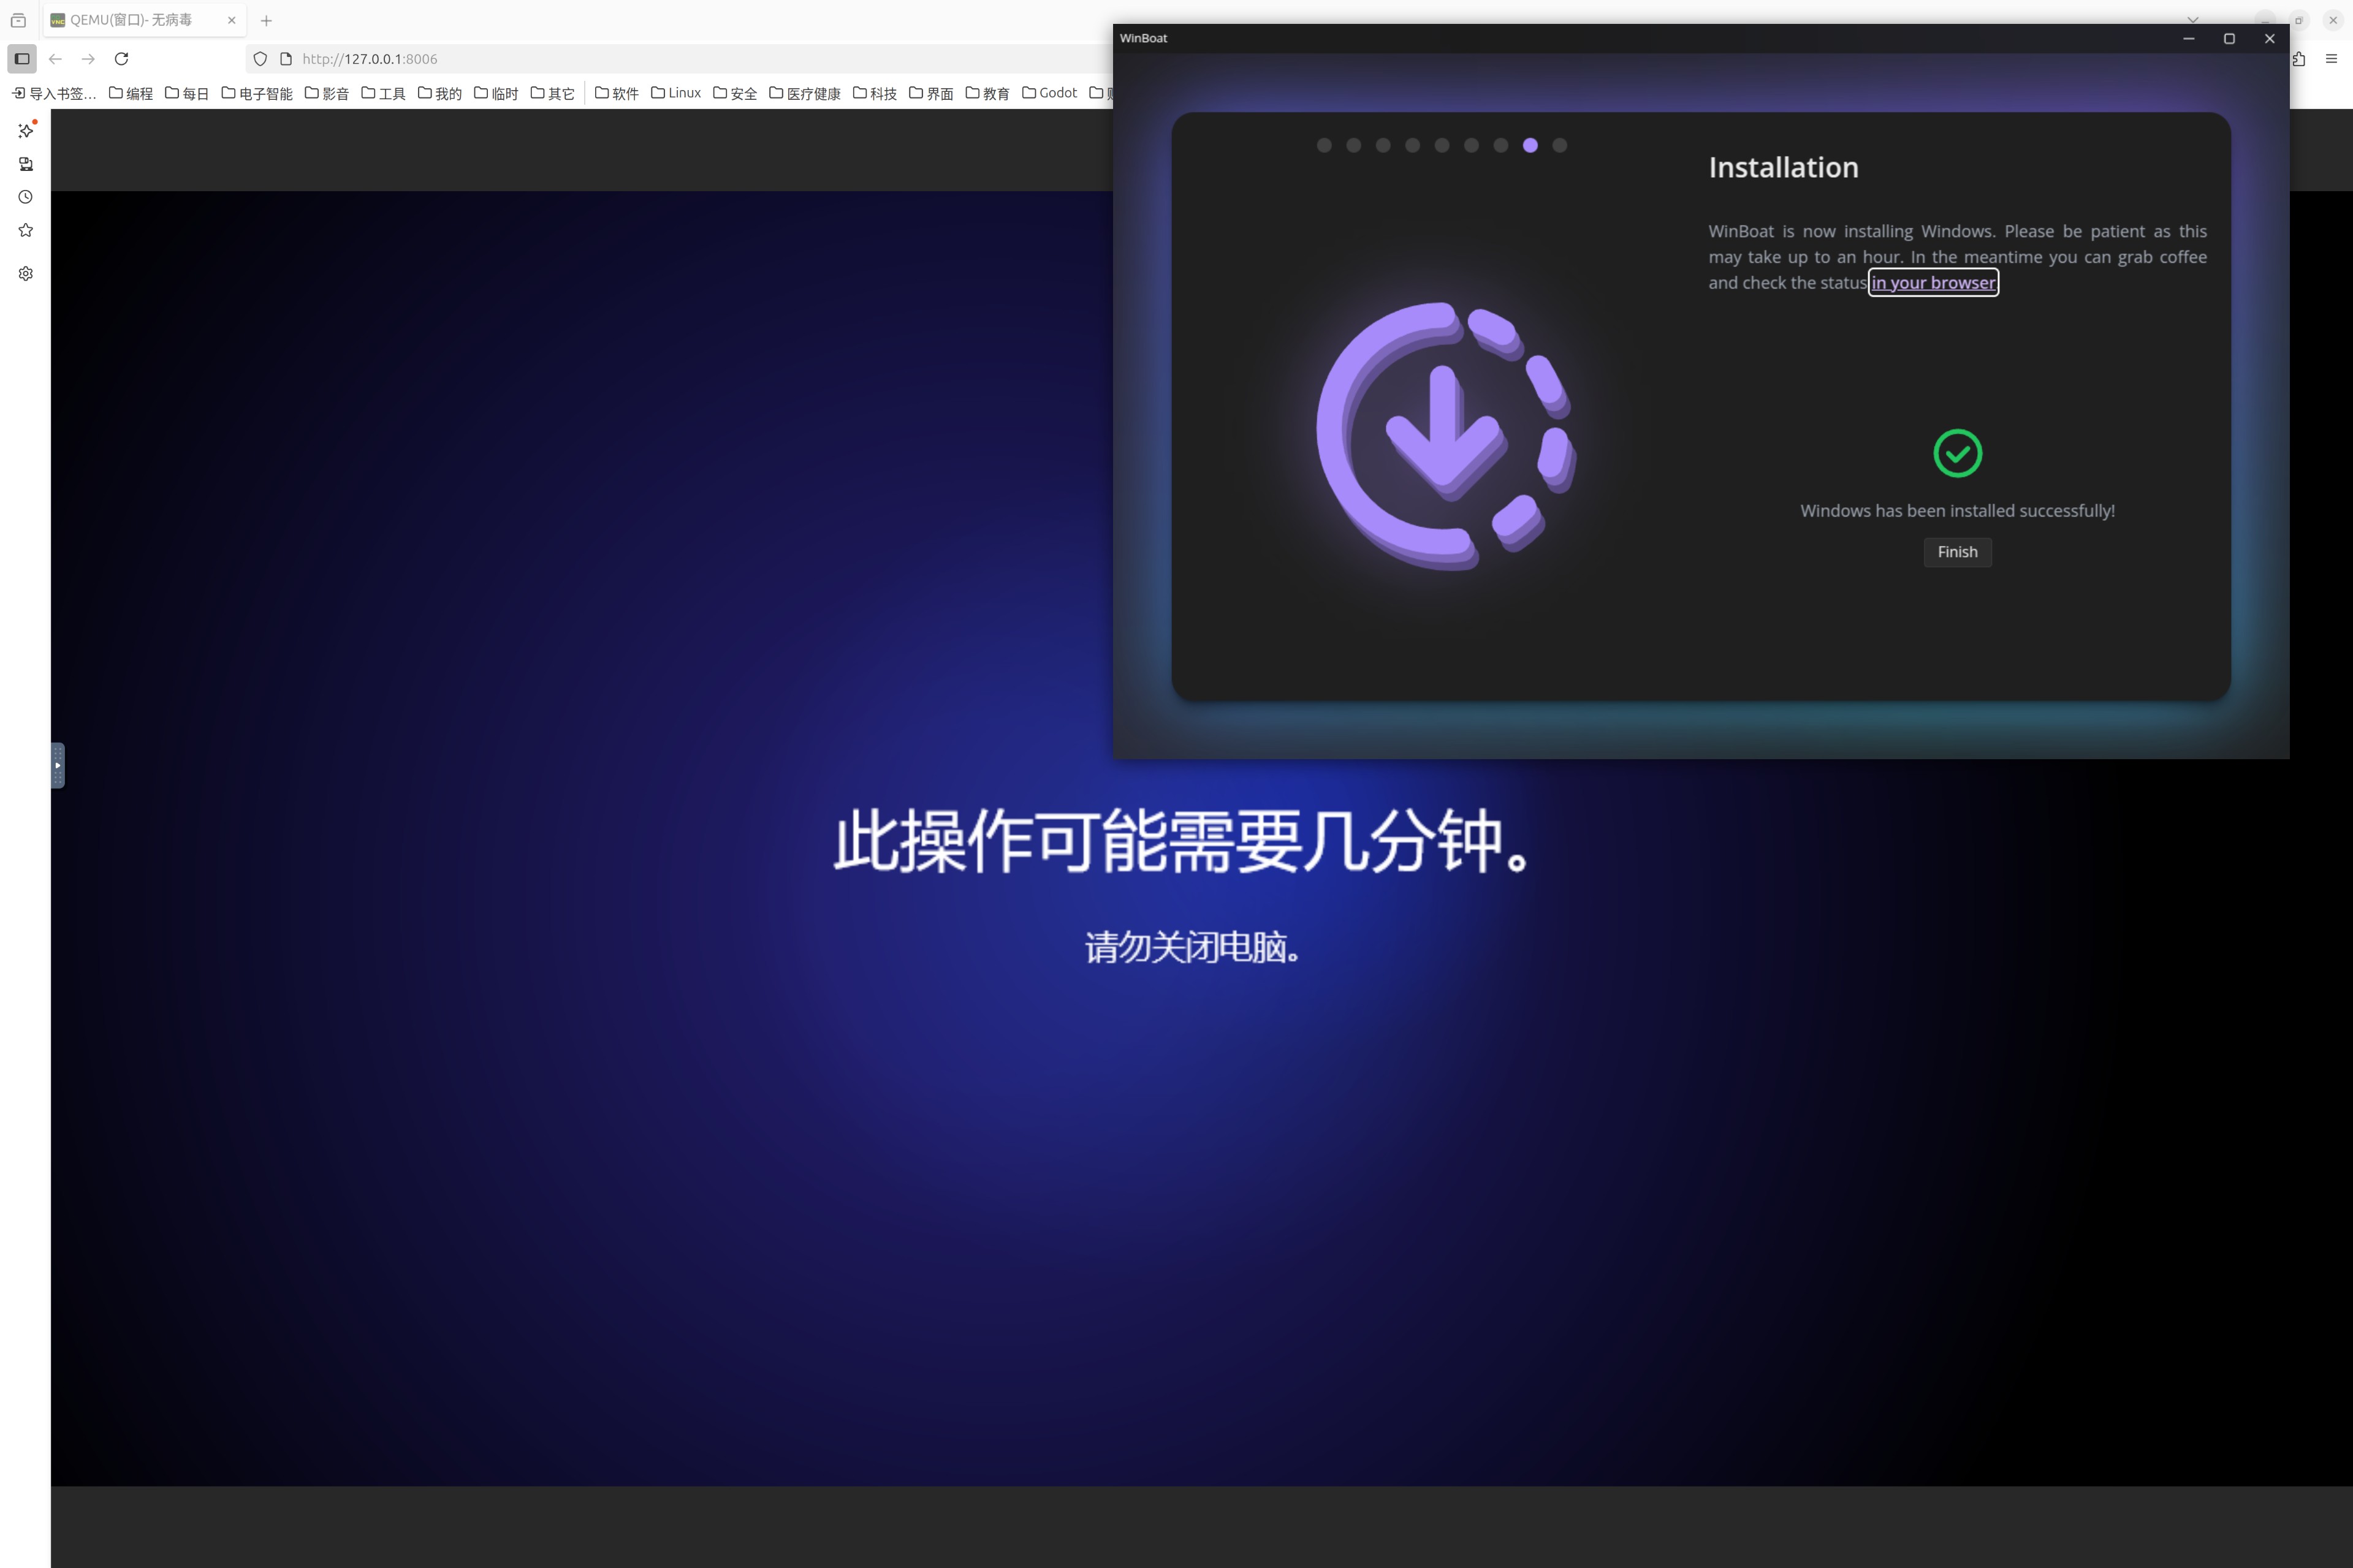Open the 'in your browser' status link
Screen dimensions: 2353x1568
(x=1932, y=283)
